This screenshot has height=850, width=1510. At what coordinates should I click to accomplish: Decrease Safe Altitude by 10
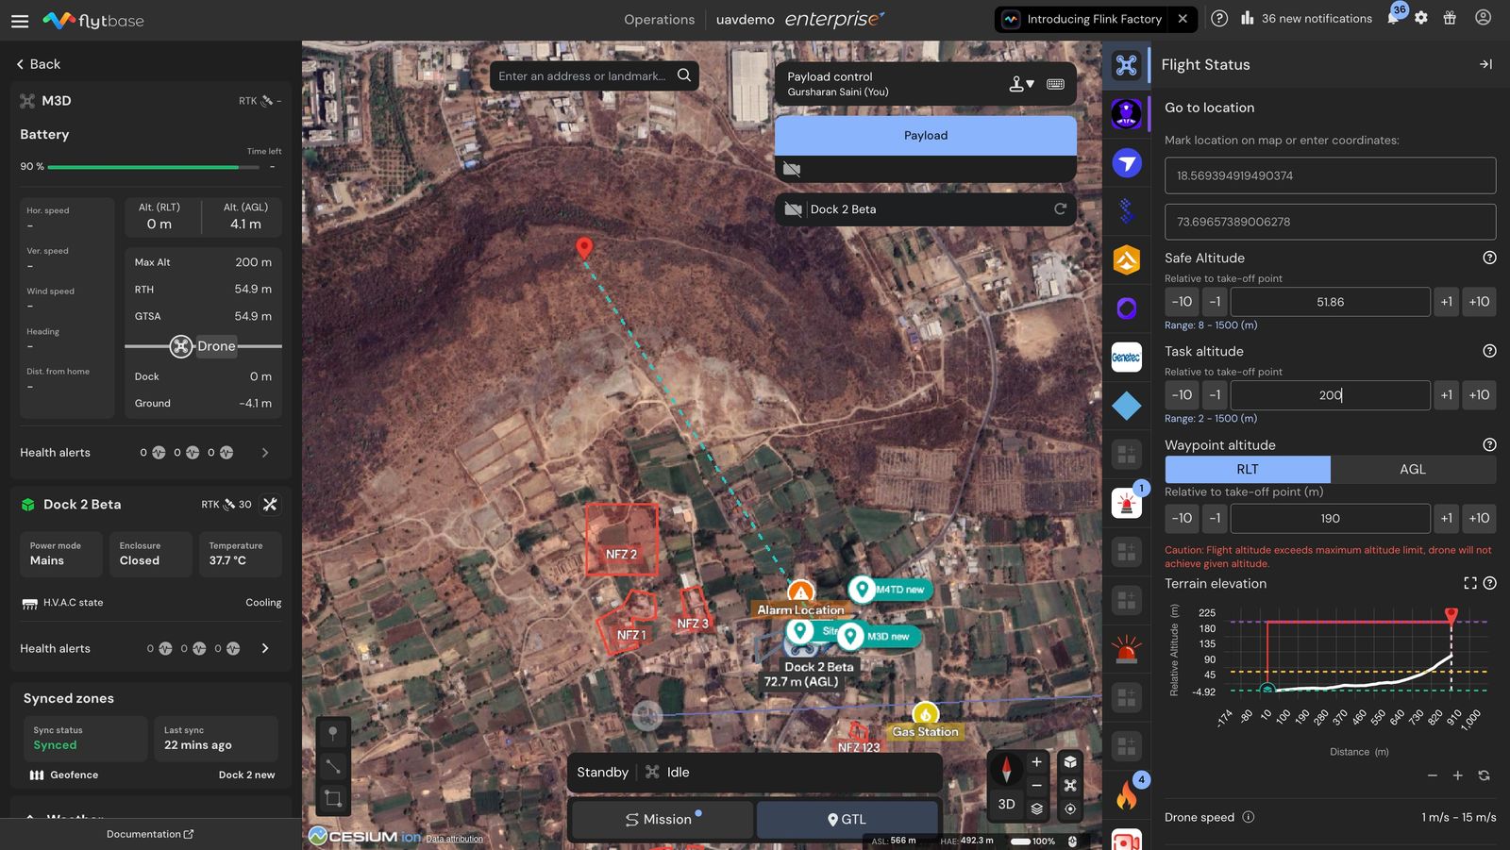tap(1182, 302)
